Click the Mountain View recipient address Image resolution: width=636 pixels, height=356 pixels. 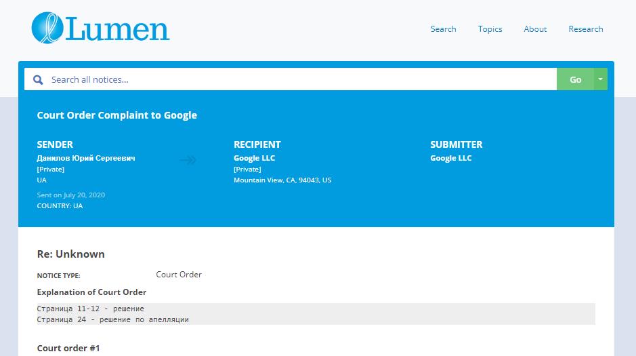pos(282,180)
